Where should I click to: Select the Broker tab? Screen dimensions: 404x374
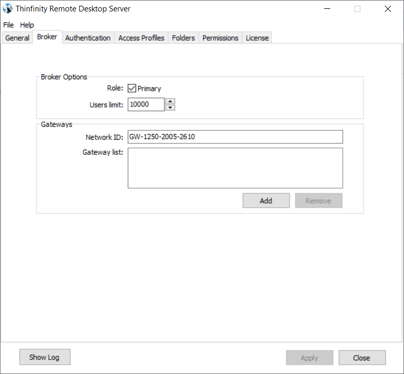click(47, 37)
